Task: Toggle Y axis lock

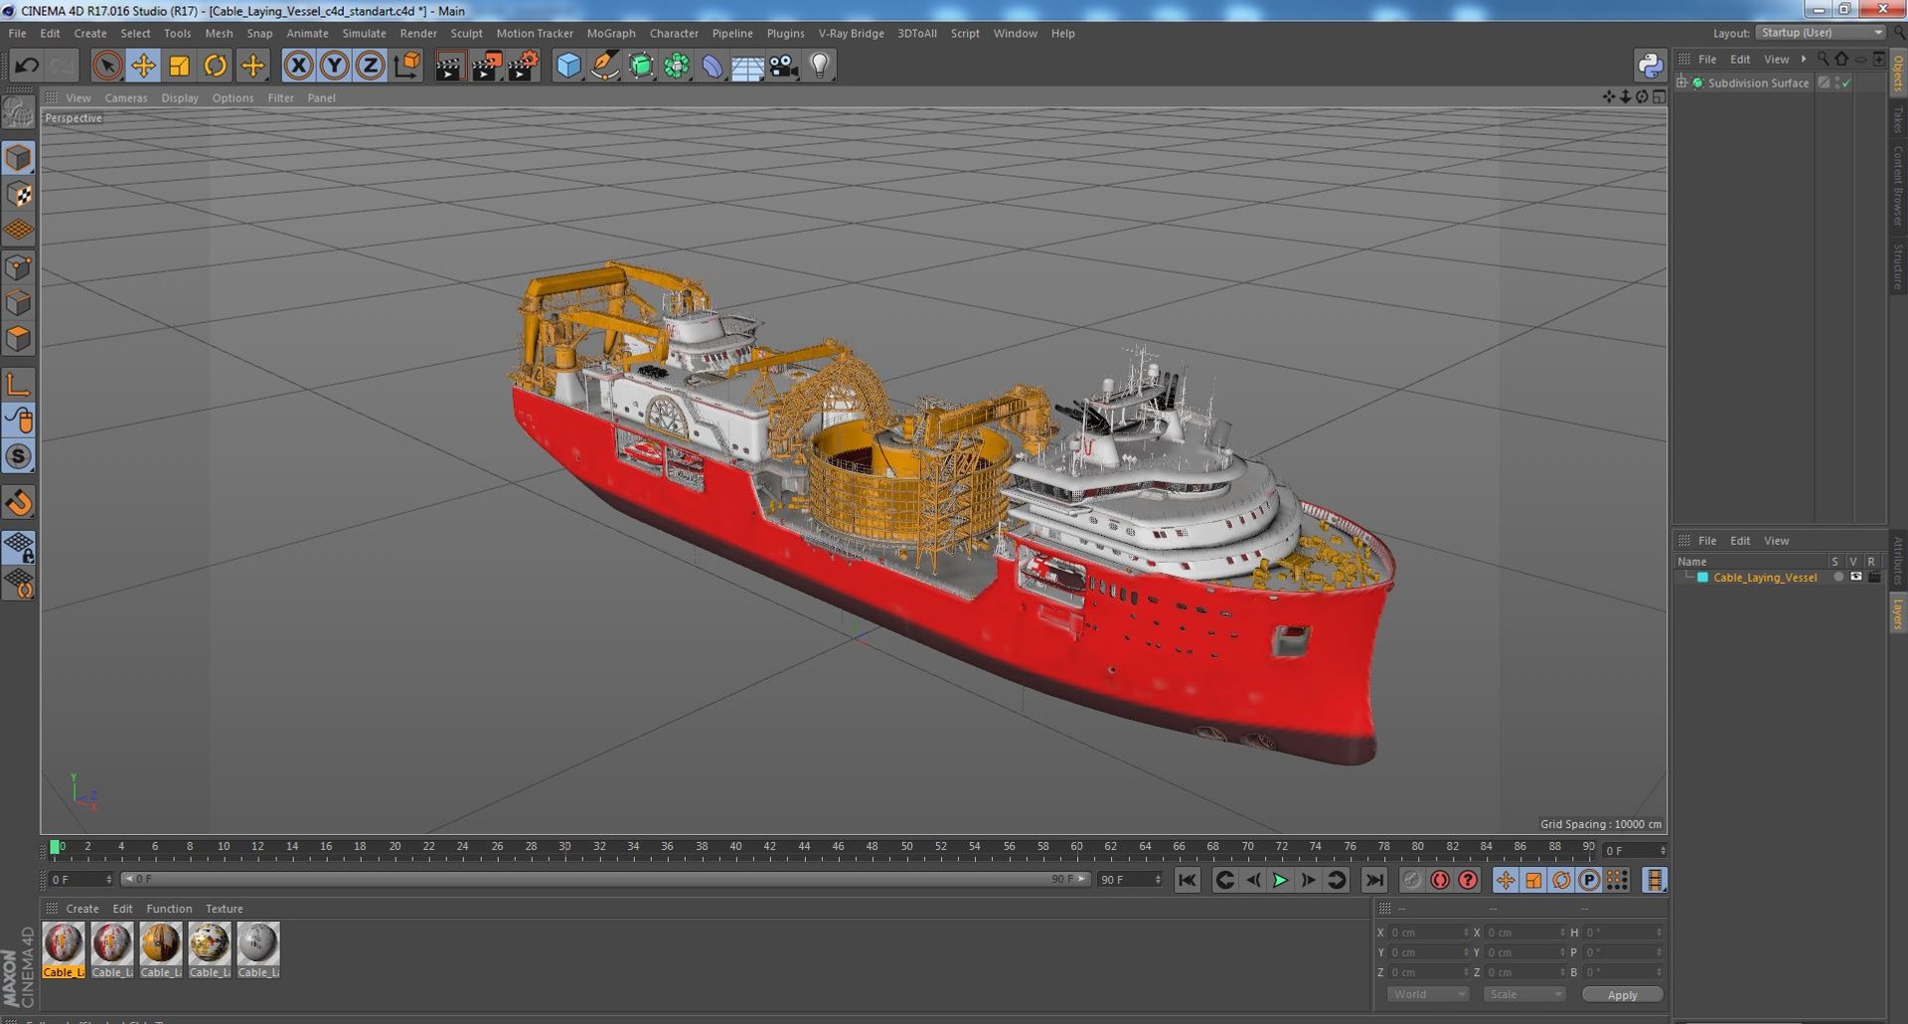Action: [x=334, y=66]
